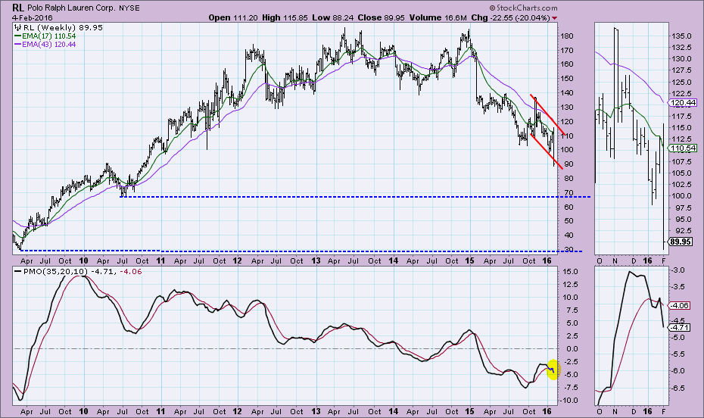Click the purple 120.44 EMA price tag

pos(683,102)
